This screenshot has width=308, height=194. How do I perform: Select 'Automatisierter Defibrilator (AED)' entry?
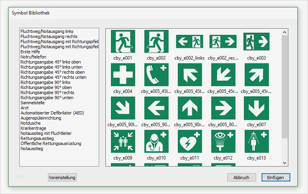[52, 113]
